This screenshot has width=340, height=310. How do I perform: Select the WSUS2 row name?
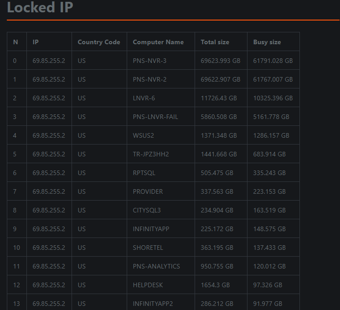point(143,135)
